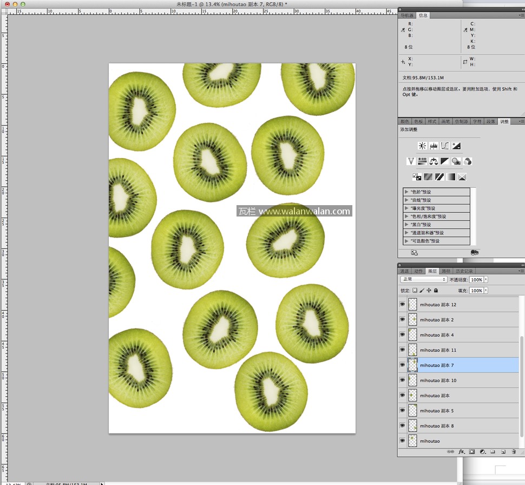The image size is (525, 485).
Task: Add a Levels adjustment layer
Action: click(434, 146)
